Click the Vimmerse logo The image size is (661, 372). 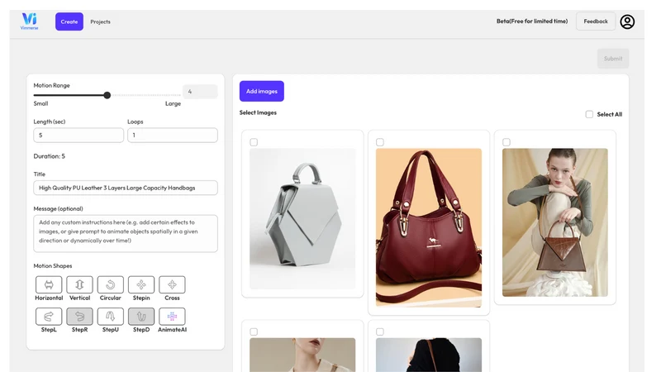coord(30,21)
